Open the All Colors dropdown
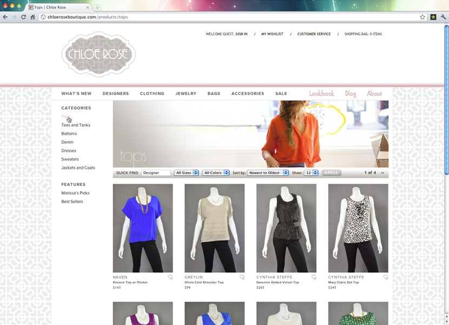Viewport: 449px width, 325px height. click(216, 173)
